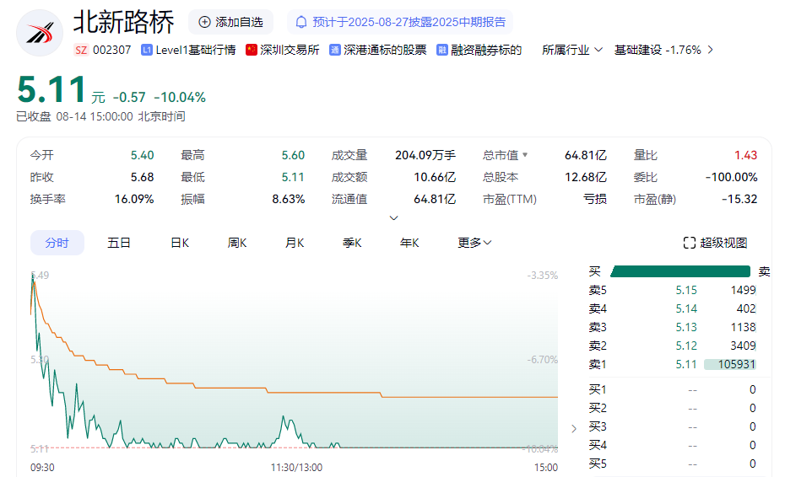Click the 卖2 price 5.12
785x477 pixels.
[686, 346]
